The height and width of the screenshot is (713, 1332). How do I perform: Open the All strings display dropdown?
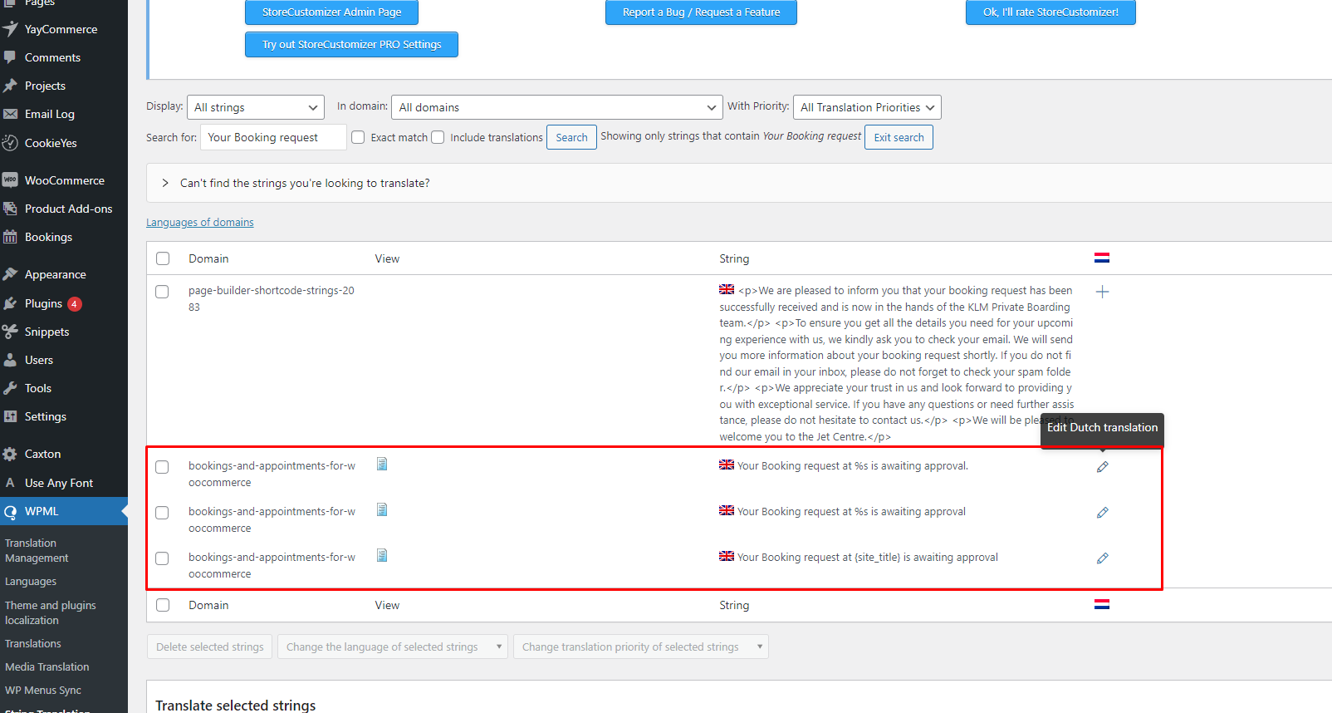pyautogui.click(x=256, y=107)
